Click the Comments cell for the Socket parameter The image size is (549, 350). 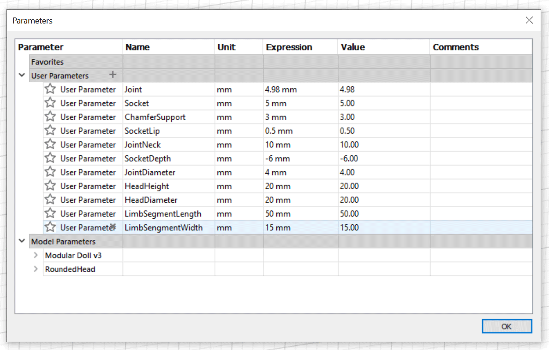coord(480,103)
